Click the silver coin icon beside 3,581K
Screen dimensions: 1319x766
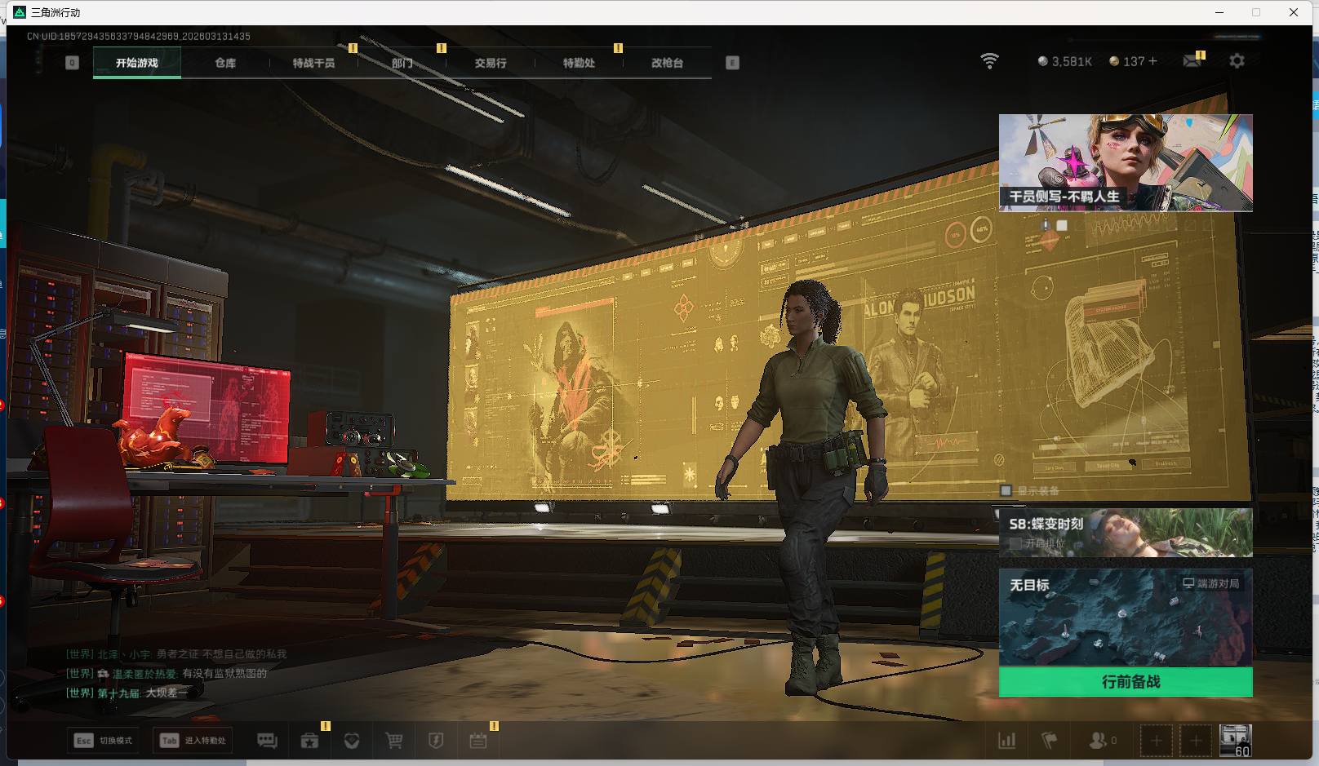[x=1042, y=61]
